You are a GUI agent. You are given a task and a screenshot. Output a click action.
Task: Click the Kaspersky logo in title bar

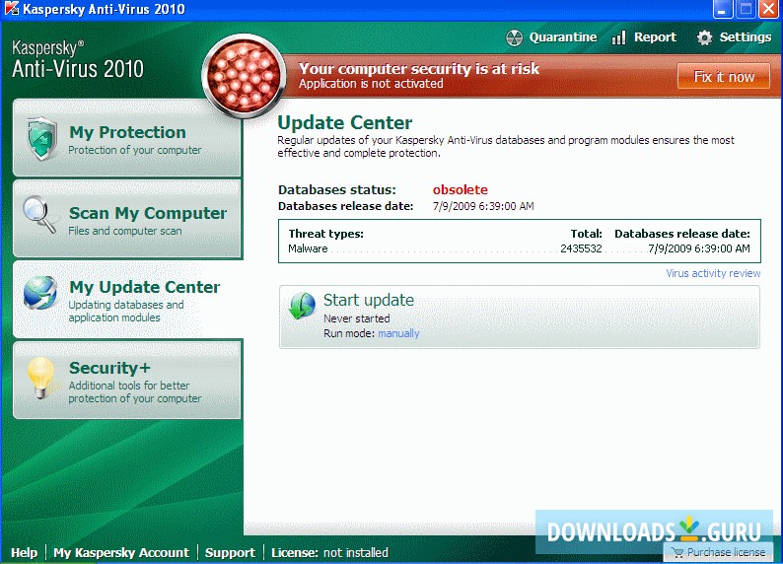tap(11, 9)
